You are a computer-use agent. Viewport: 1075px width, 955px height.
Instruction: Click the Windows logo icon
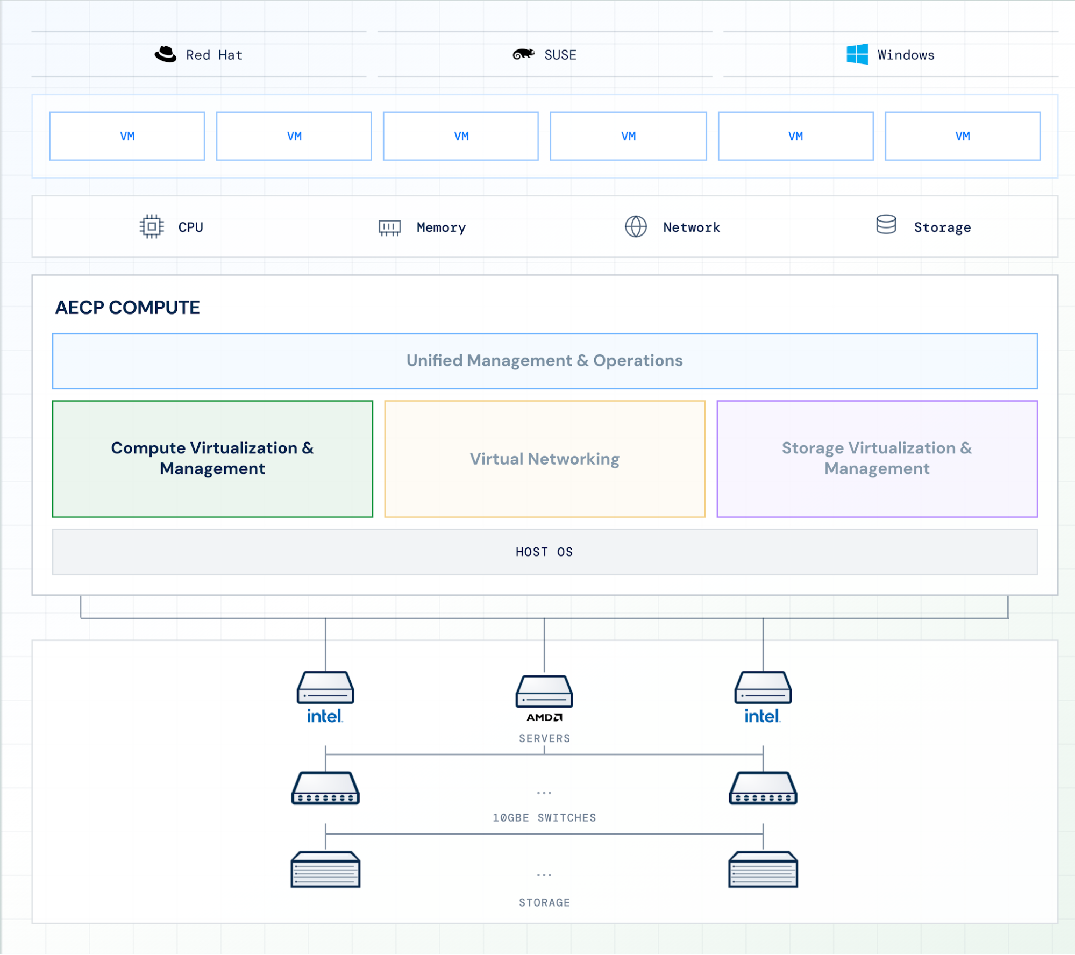click(857, 54)
